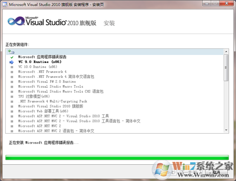Click the green installation progress bar
This screenshot has height=181, width=236.
coord(117,158)
